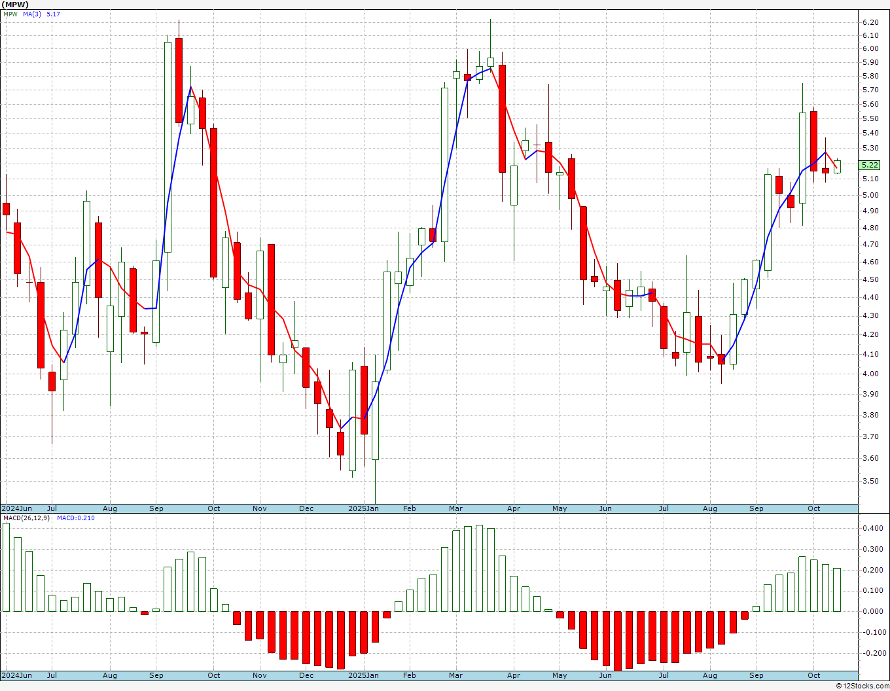Image resolution: width=890 pixels, height=691 pixels.
Task: Click the highlighted 5.22 current price tag
Action: pos(870,166)
